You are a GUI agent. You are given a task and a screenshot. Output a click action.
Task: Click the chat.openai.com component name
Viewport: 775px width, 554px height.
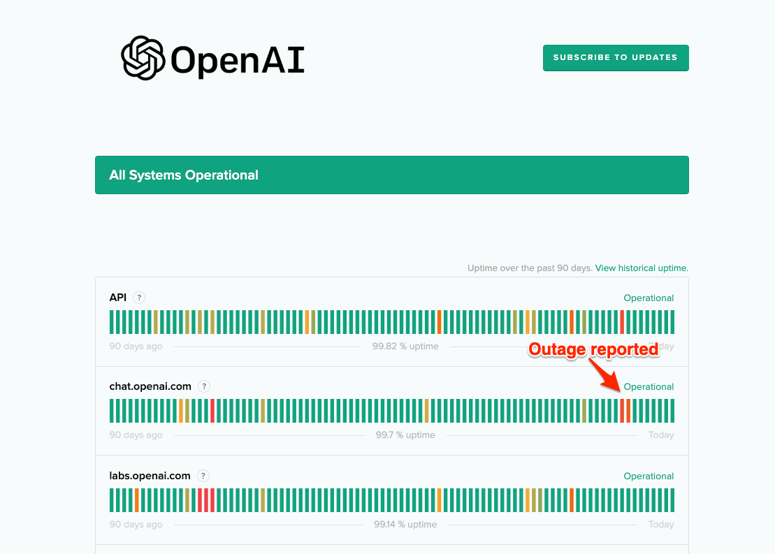(150, 386)
